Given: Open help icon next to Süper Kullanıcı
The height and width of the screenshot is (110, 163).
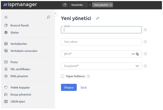Looking at the screenshot, I should click(88, 76).
